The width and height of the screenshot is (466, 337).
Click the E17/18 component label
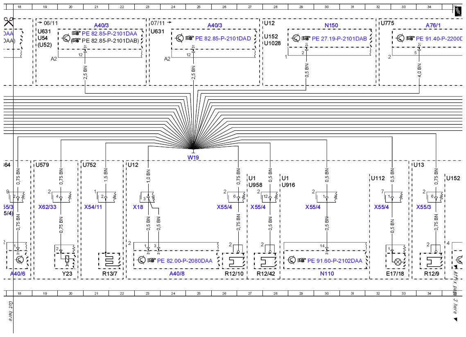click(395, 274)
